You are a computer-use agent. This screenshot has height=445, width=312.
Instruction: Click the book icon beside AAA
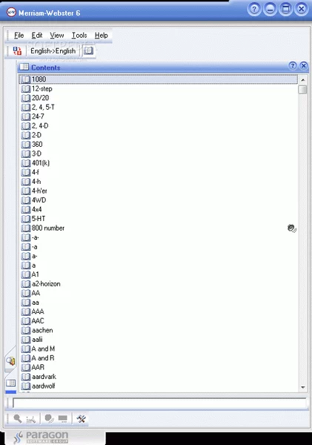pos(26,312)
